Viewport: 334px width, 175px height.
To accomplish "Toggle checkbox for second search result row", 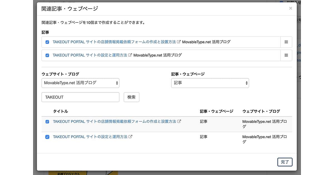I will tap(47, 137).
